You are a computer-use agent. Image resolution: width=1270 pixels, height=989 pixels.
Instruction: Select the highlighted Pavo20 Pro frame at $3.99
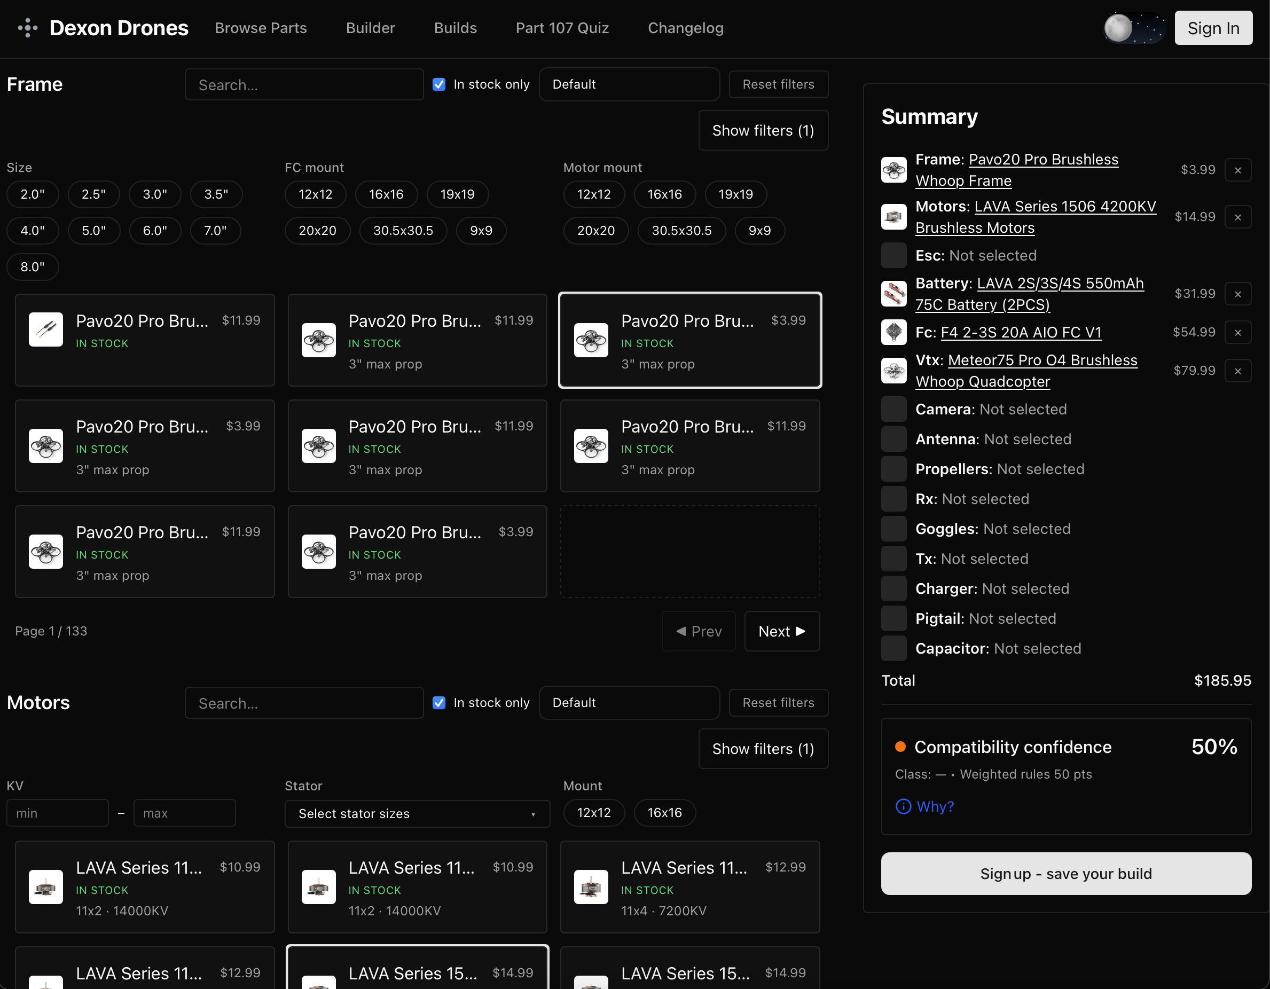pos(690,340)
